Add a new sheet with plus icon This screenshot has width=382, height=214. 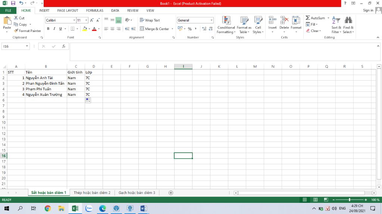(171, 193)
